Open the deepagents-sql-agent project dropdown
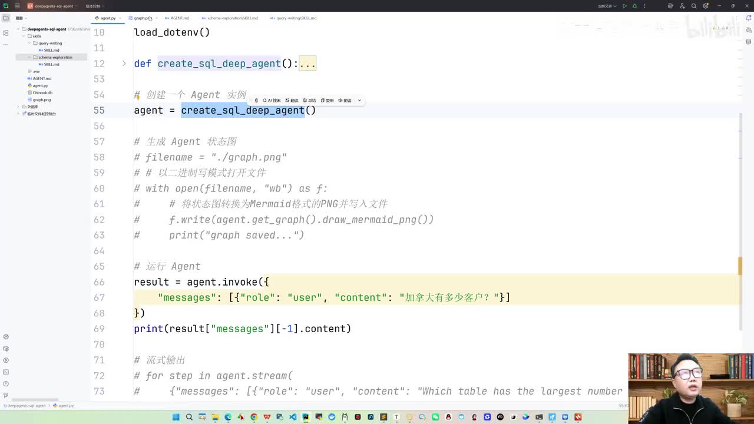 click(x=52, y=6)
